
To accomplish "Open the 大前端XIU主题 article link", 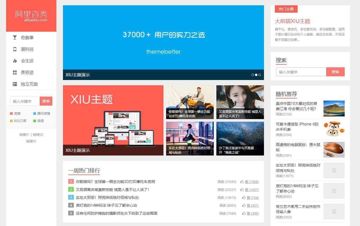I will click(x=293, y=21).
